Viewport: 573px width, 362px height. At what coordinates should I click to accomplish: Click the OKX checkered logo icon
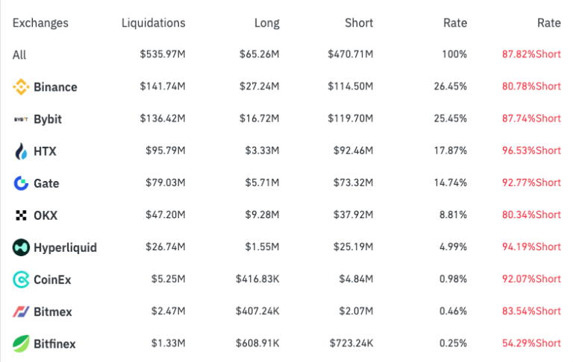pyautogui.click(x=21, y=215)
